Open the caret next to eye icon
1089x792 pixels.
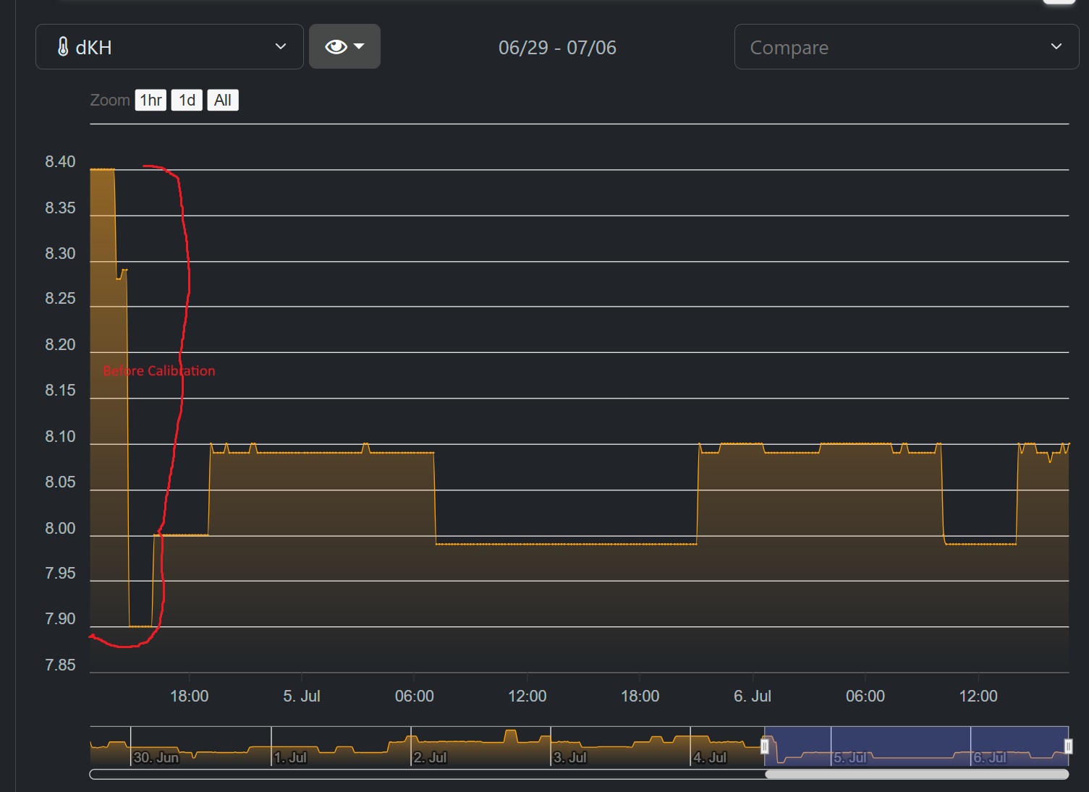pyautogui.click(x=360, y=47)
